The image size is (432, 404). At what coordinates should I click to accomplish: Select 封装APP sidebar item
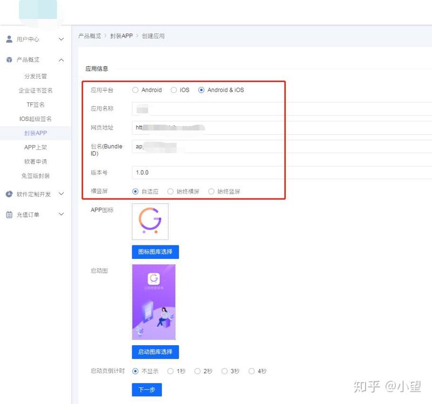click(36, 133)
